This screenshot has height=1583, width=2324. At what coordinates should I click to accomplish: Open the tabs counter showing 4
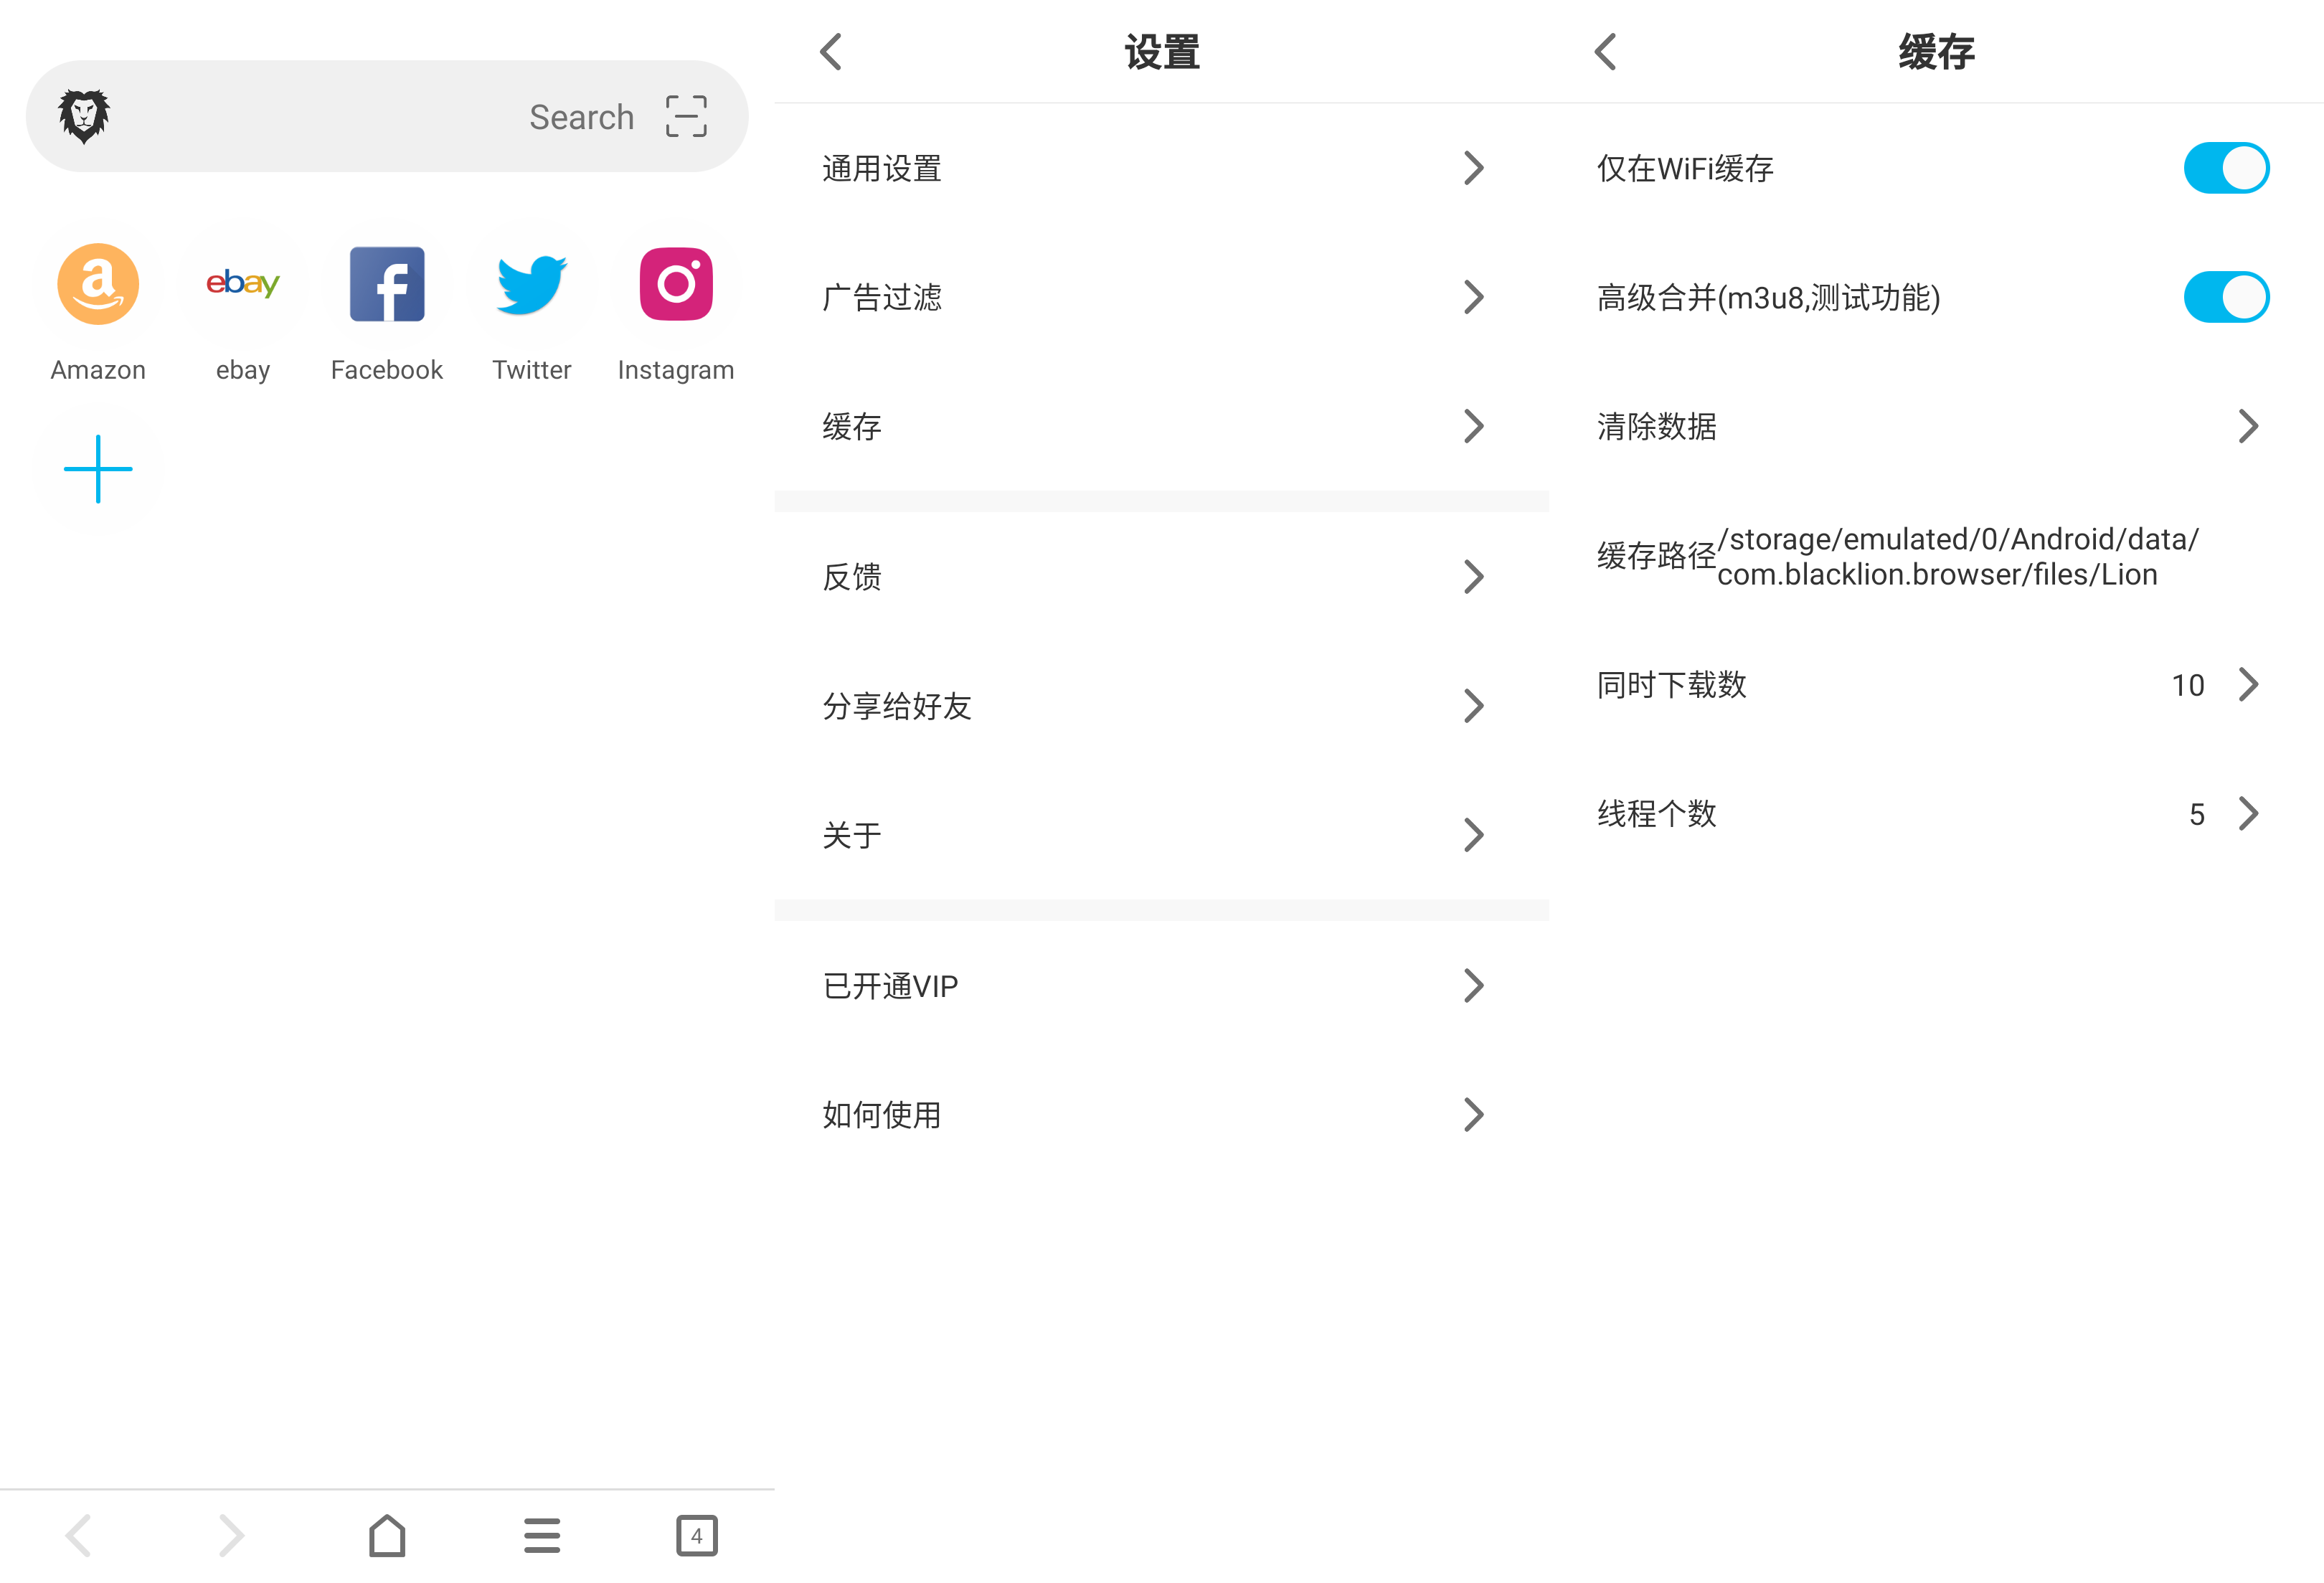click(696, 1535)
